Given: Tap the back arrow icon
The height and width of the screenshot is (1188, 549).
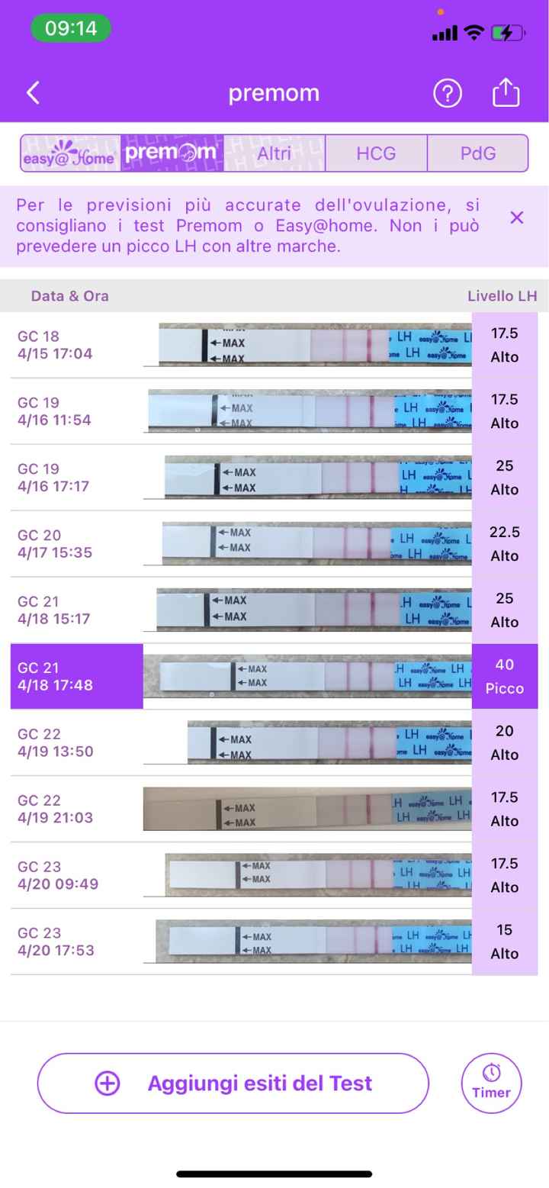Looking at the screenshot, I should 33,93.
